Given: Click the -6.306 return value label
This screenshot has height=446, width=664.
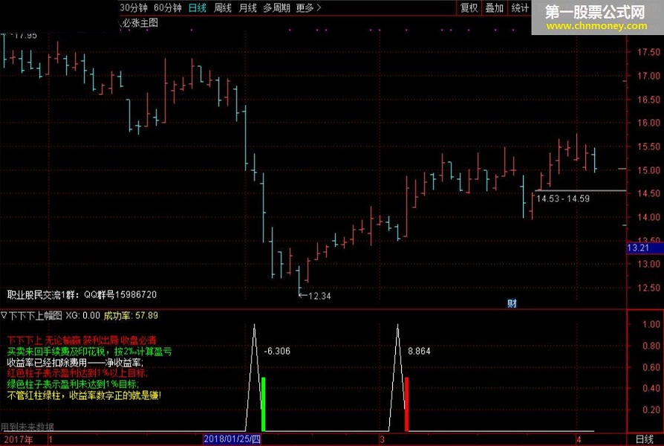Looking at the screenshot, I should [277, 351].
